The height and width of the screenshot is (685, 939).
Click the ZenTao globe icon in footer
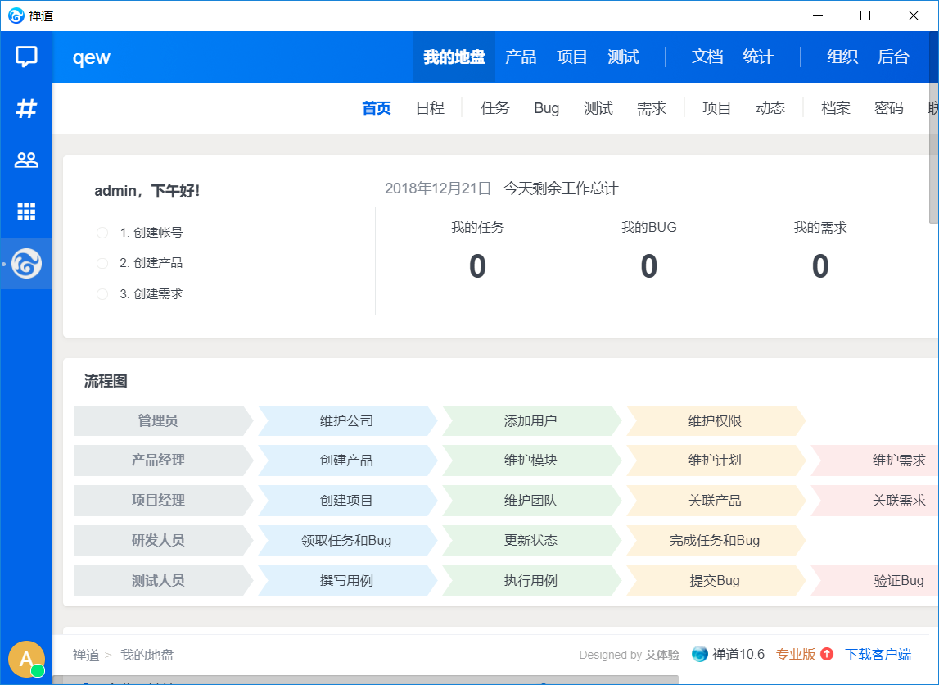699,654
